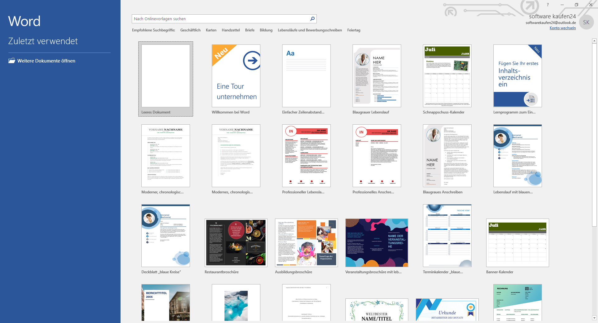Image resolution: width=598 pixels, height=323 pixels.
Task: Click the search magnifier icon
Action: (312, 19)
